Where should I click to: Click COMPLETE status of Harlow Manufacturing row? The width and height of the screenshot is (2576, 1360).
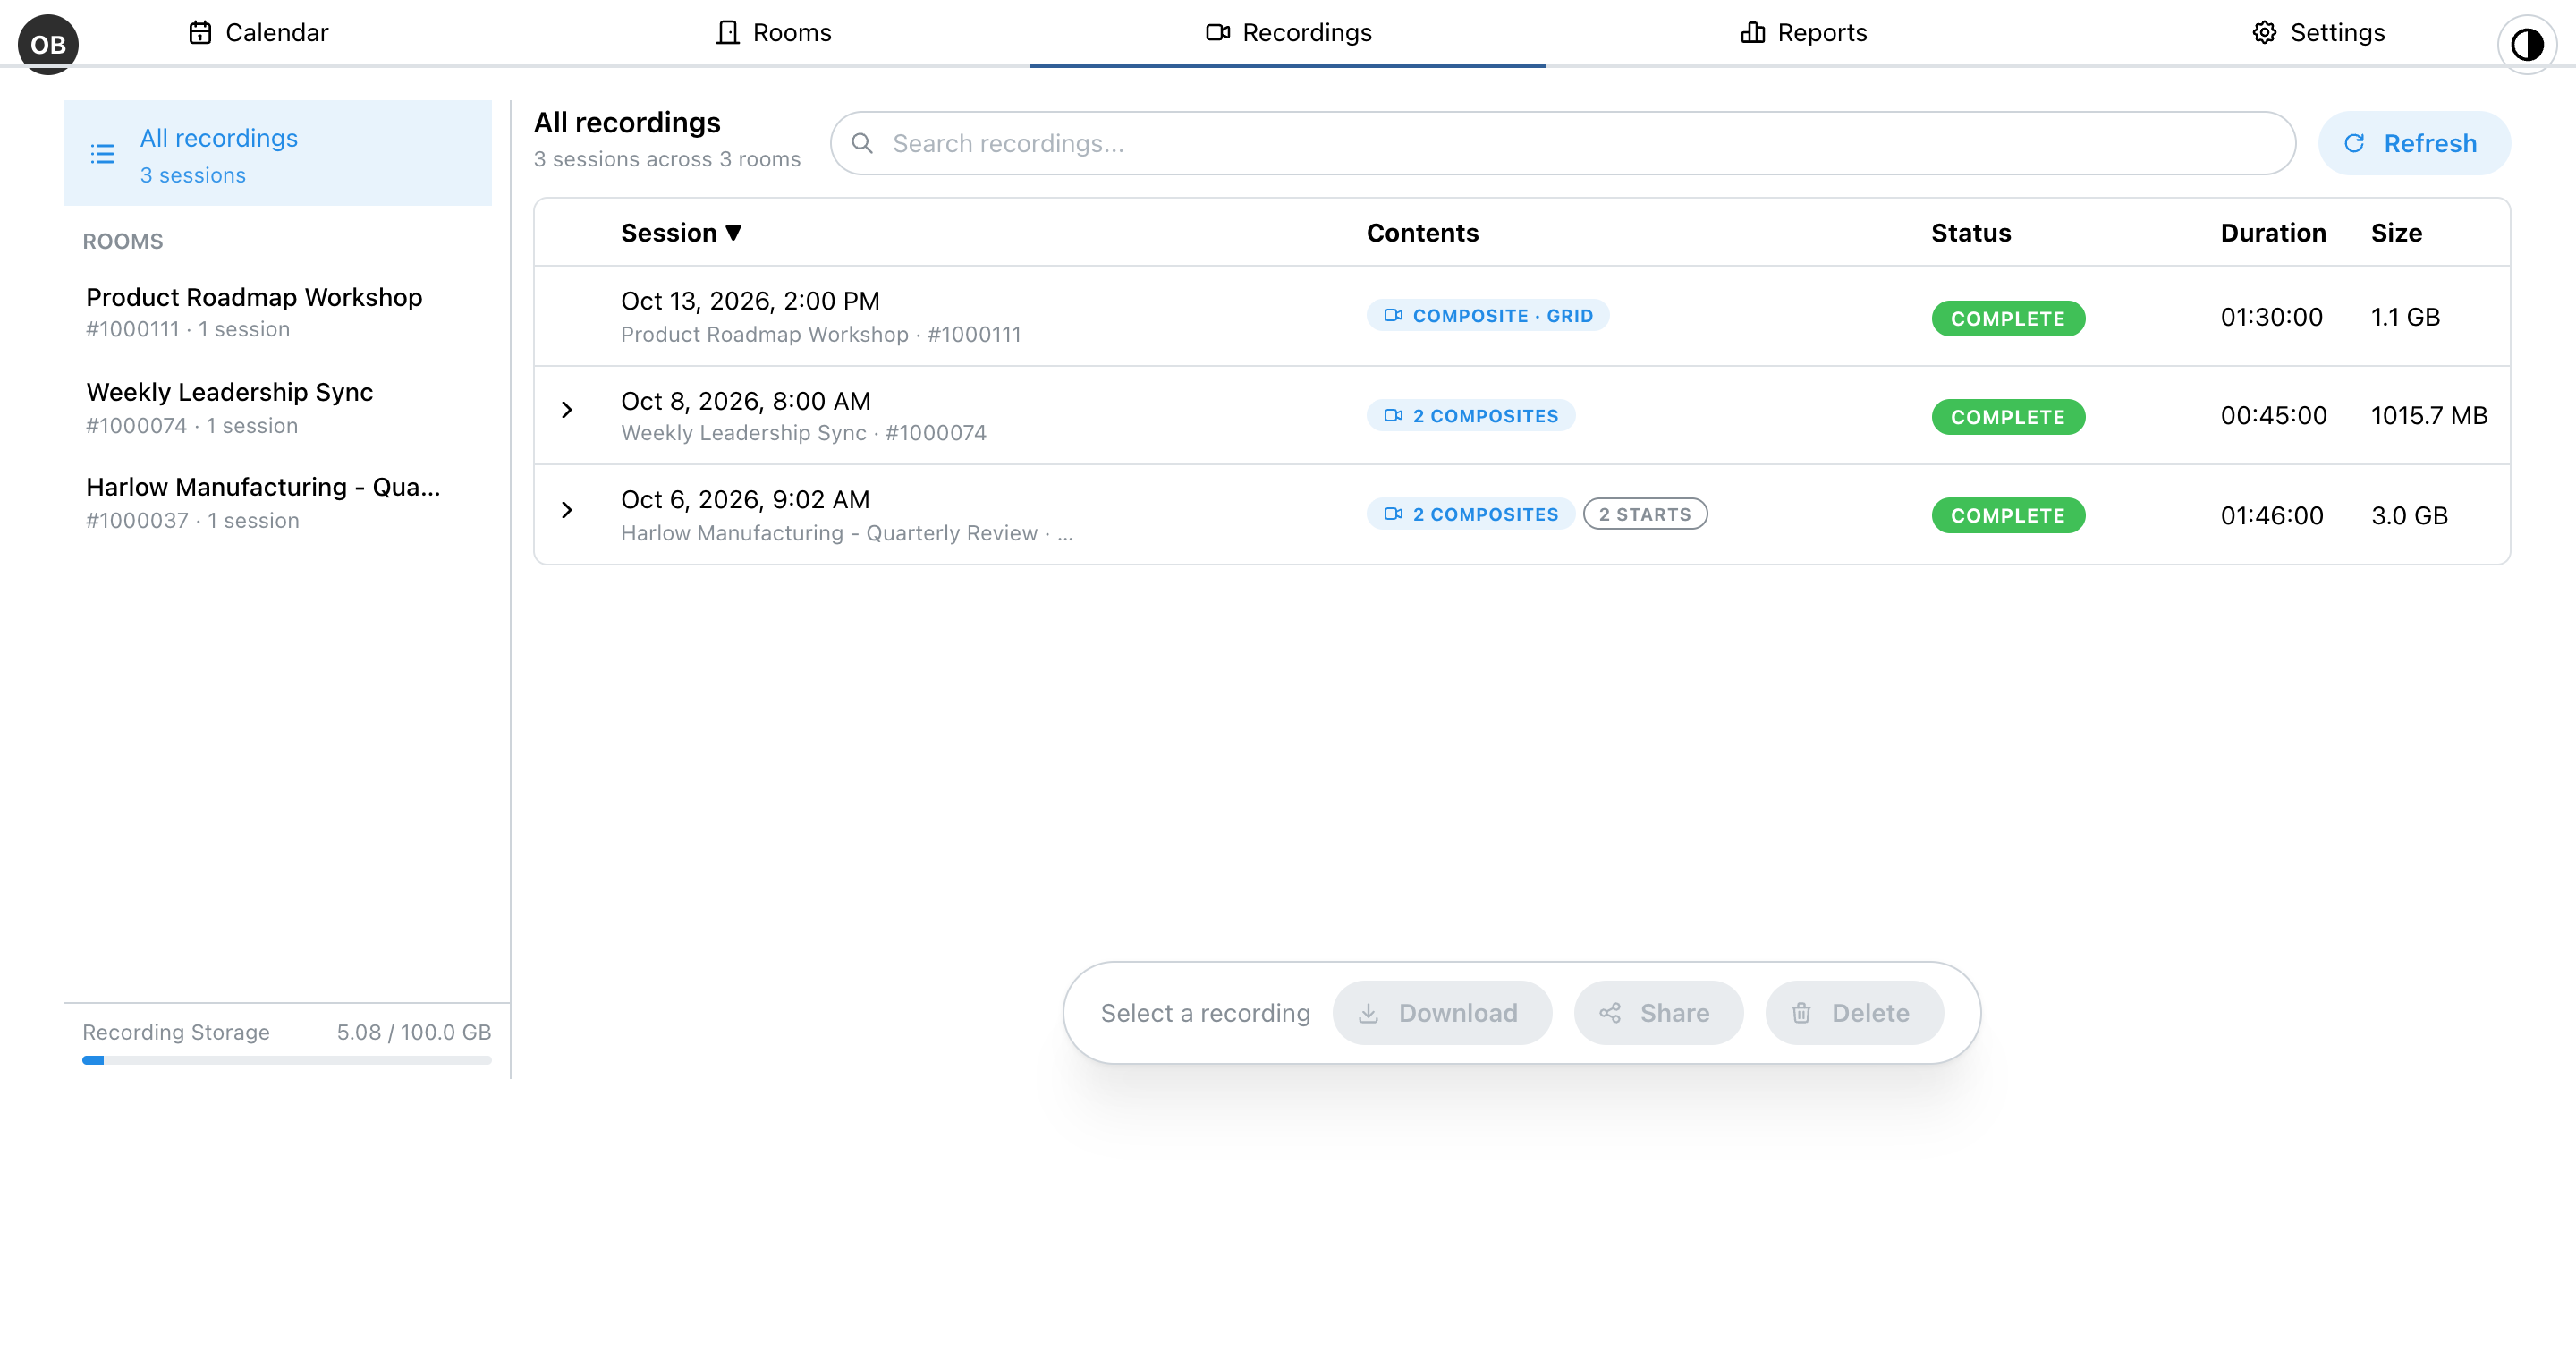2008,515
